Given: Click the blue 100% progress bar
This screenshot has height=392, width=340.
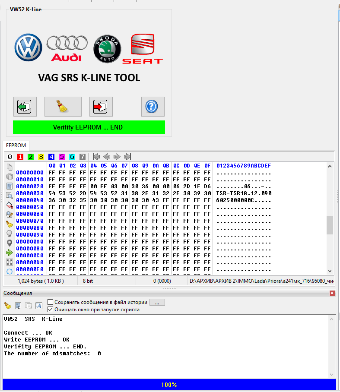Looking at the screenshot, I should [169, 385].
